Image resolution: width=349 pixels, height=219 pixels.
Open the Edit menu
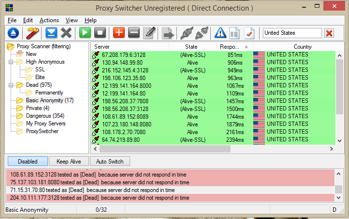point(28,20)
